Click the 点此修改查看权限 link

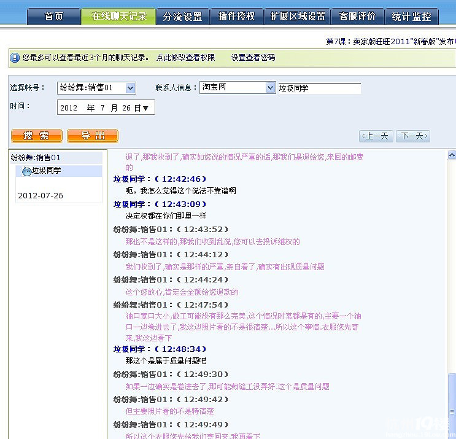185,58
